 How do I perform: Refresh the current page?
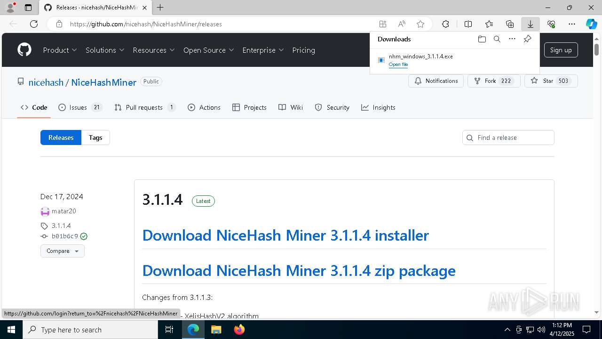[34, 24]
